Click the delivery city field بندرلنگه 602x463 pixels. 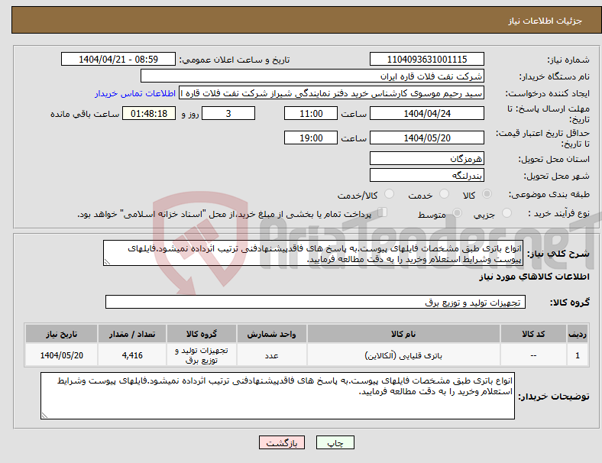pyautogui.click(x=427, y=176)
